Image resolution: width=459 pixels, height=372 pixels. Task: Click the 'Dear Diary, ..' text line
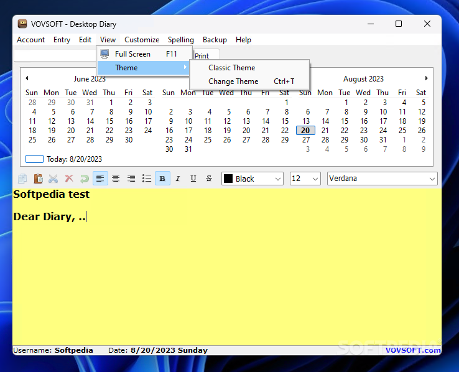[x=50, y=217]
